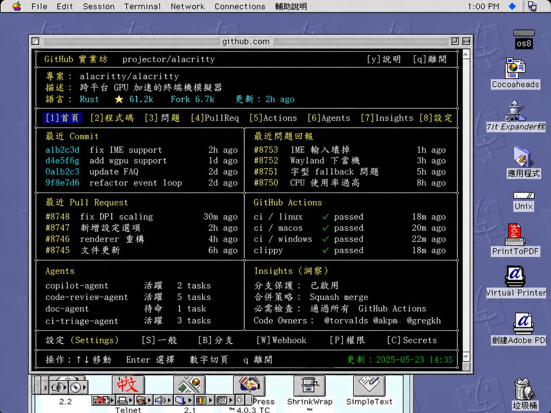Click the application switcher icon in menu bar
The width and height of the screenshot is (551, 413).
pos(533,6)
